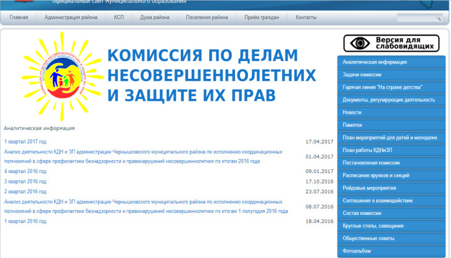The height and width of the screenshot is (258, 451).
Task: Open Администрация района menu
Action: (71, 17)
